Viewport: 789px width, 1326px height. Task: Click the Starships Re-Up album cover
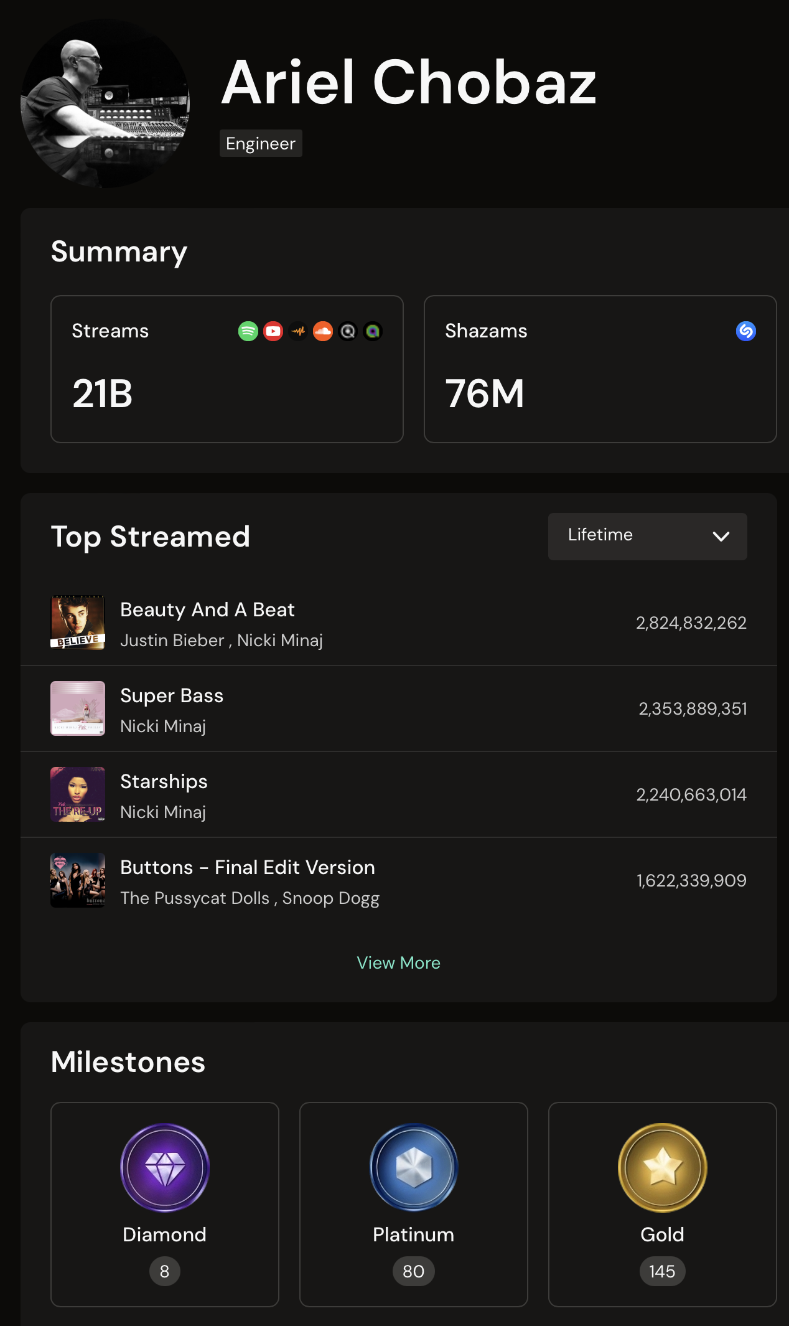pos(78,794)
